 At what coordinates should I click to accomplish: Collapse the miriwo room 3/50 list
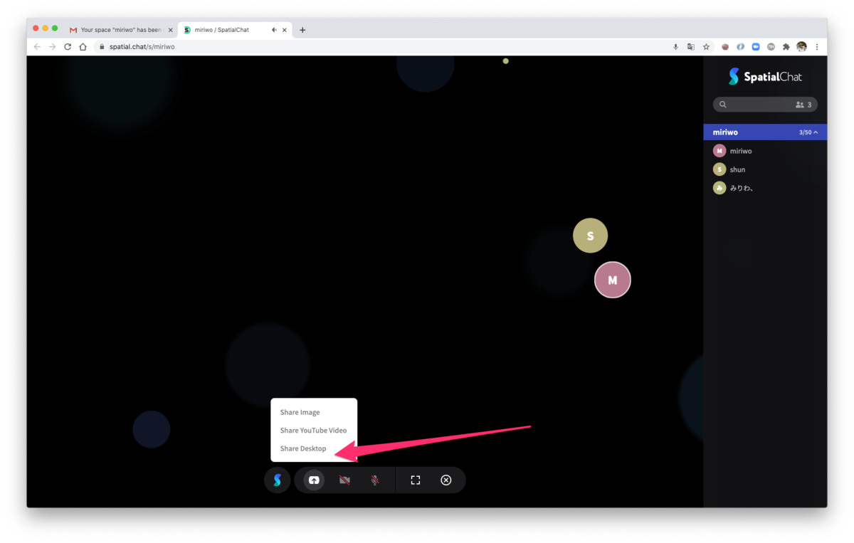(x=816, y=132)
